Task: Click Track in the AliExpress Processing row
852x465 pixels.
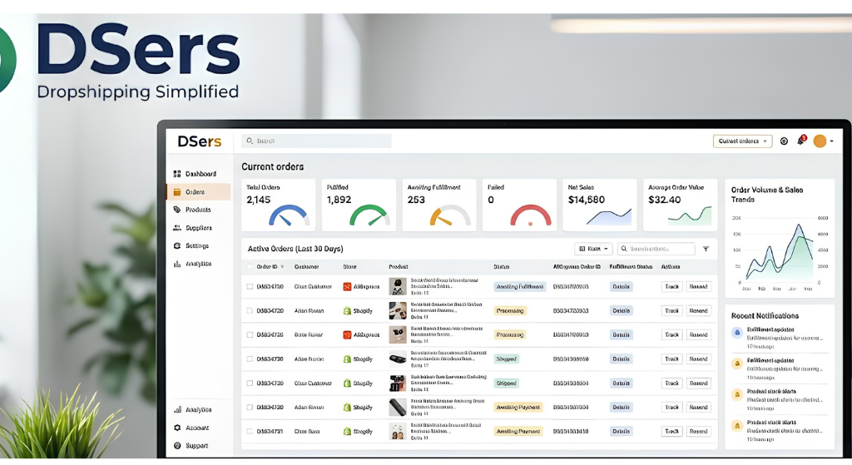Action: [x=672, y=334]
